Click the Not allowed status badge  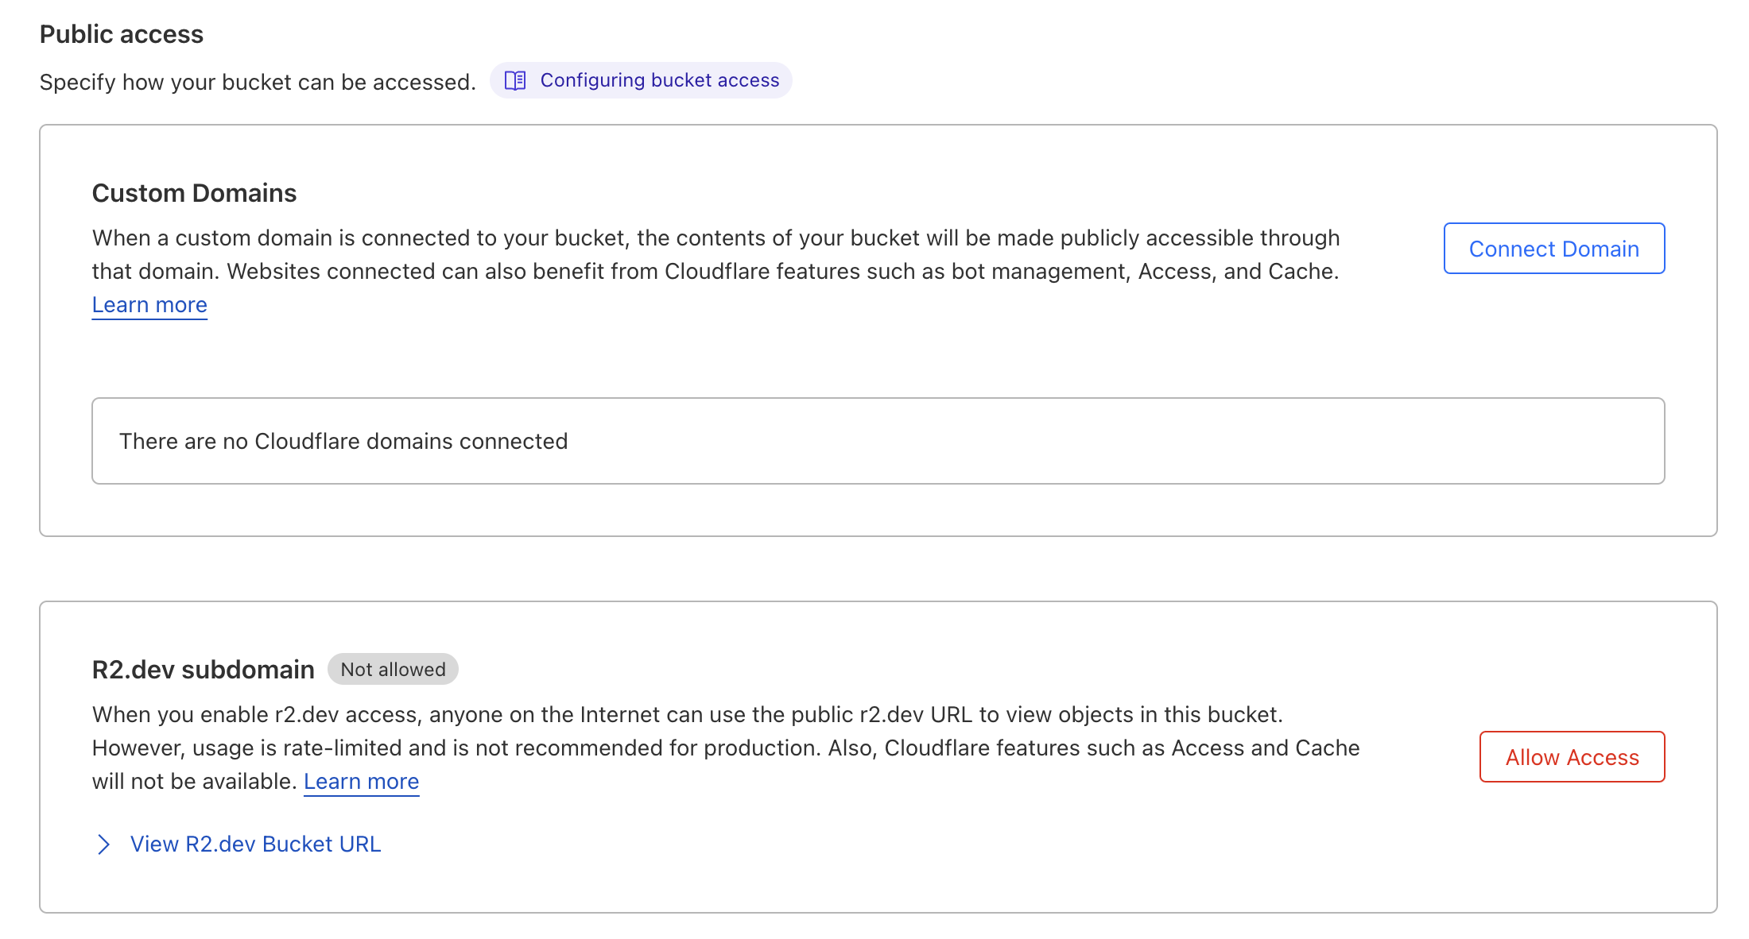[393, 669]
